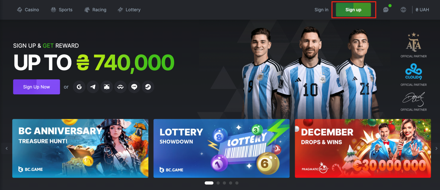Open the globe language selector
Image resolution: width=440 pixels, height=190 pixels.
(x=403, y=10)
